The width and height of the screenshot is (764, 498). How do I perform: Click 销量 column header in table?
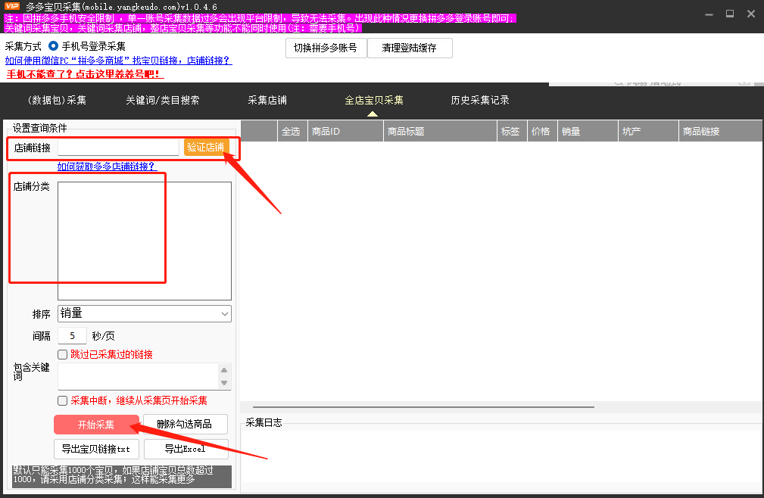(x=588, y=132)
